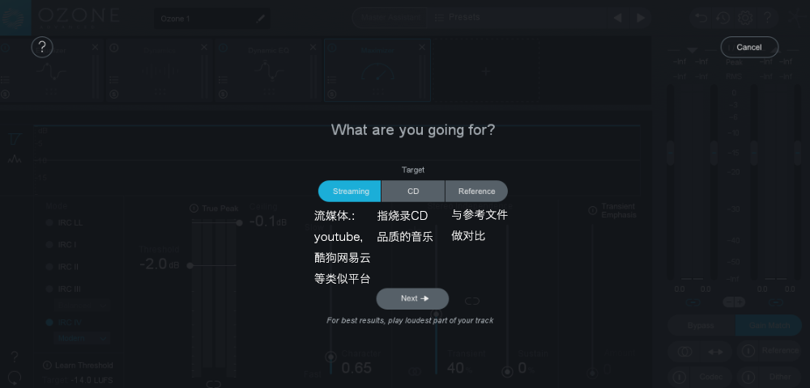The height and width of the screenshot is (388, 810).
Task: Open the Reference panel
Action: (x=779, y=351)
